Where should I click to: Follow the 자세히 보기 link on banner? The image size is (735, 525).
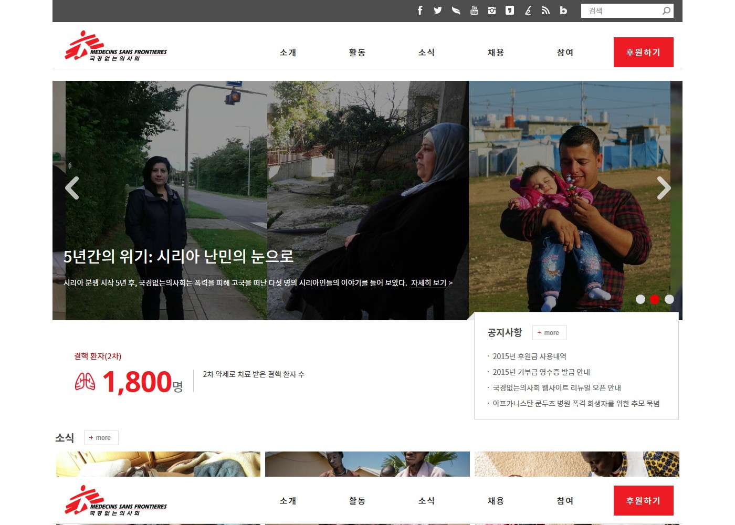(428, 283)
